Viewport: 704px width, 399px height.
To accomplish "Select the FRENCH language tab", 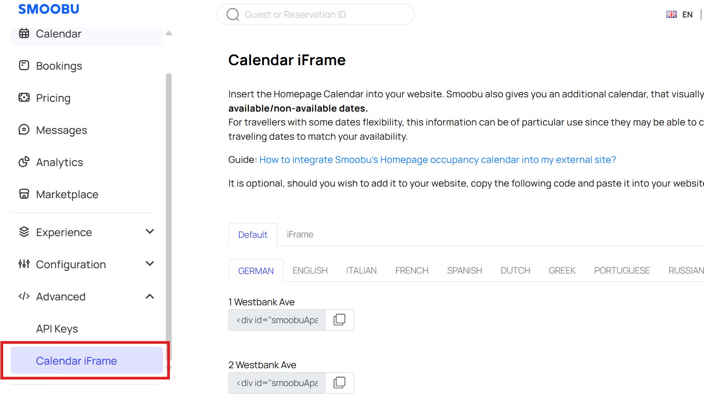I will point(412,270).
